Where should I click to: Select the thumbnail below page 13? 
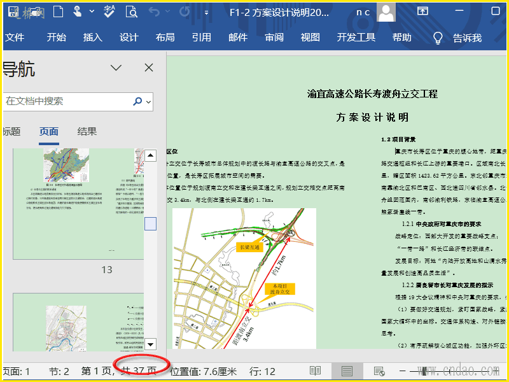coord(78,322)
